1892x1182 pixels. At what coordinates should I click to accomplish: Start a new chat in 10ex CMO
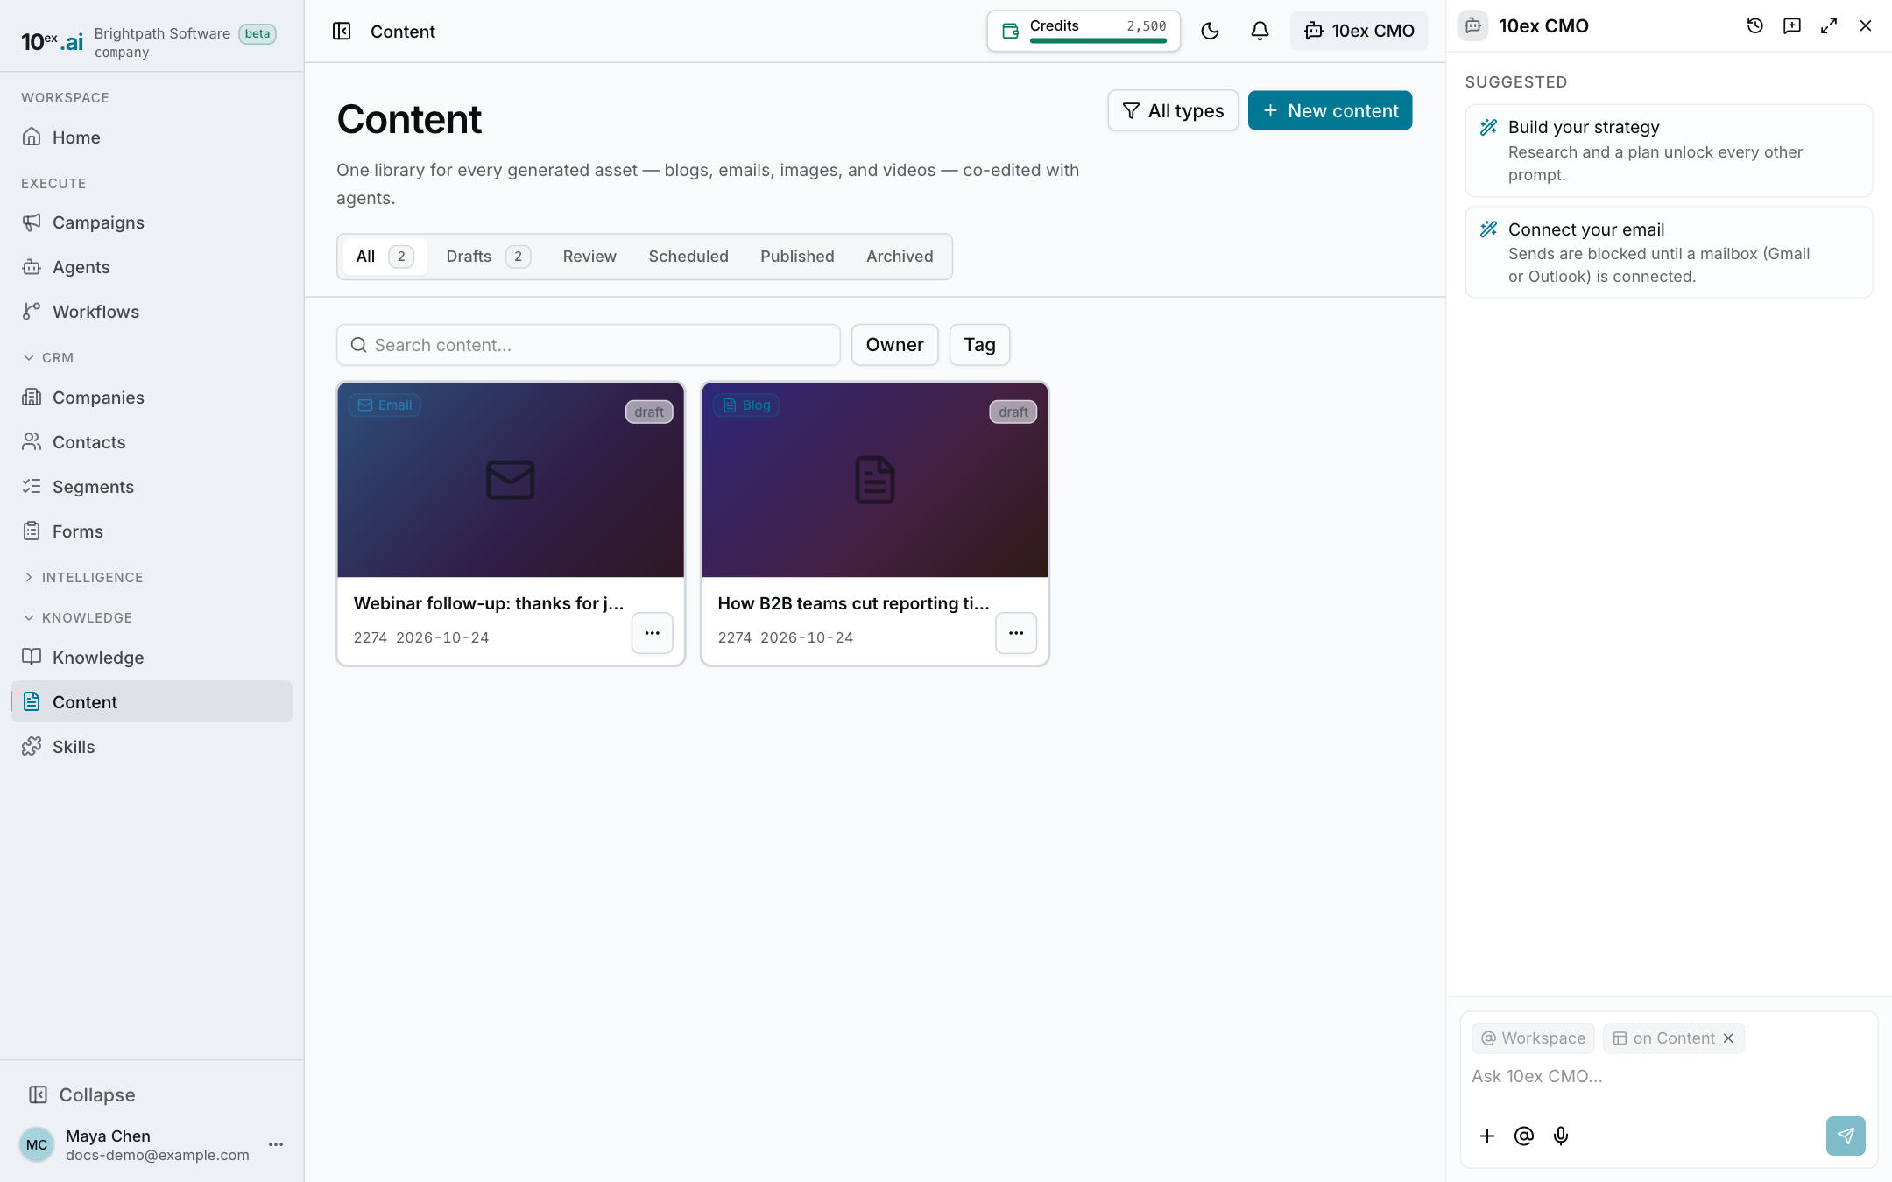coord(1791,26)
